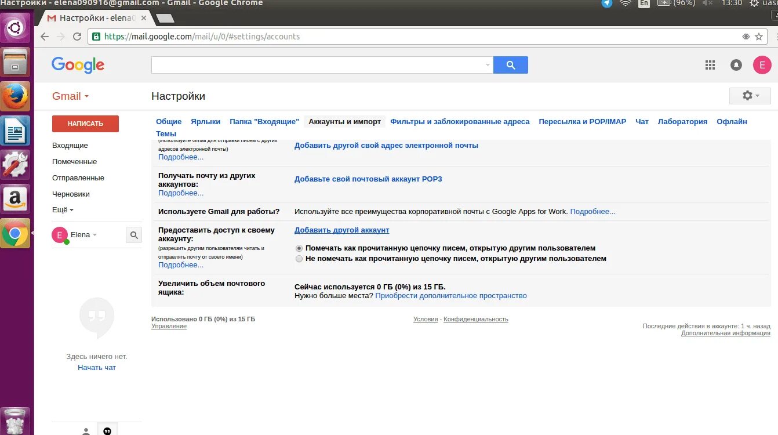Viewport: 778px width, 435px height.
Task: Open the 'Лаборатория' settings tab
Action: (x=682, y=122)
